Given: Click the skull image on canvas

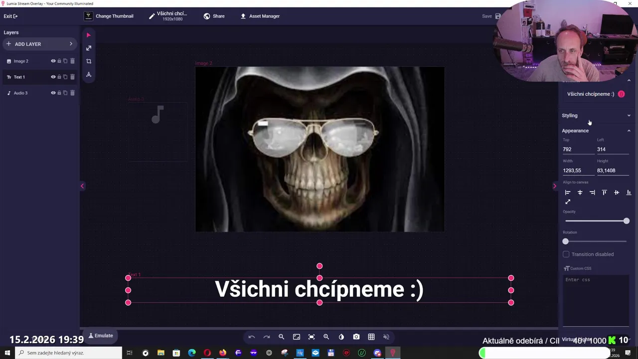Looking at the screenshot, I should pos(319,149).
